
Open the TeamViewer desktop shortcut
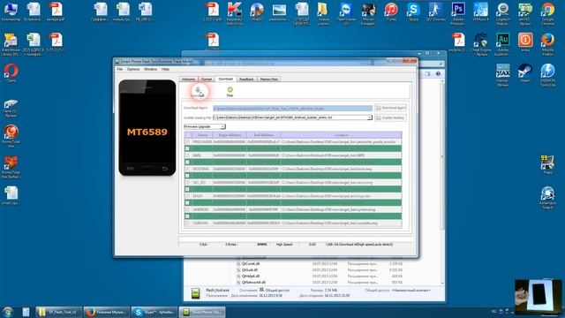click(x=346, y=13)
